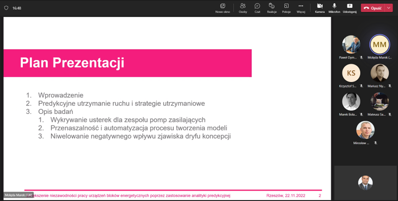Toggle the Mikrofon microphone mute
398x201 pixels.
click(x=334, y=6)
